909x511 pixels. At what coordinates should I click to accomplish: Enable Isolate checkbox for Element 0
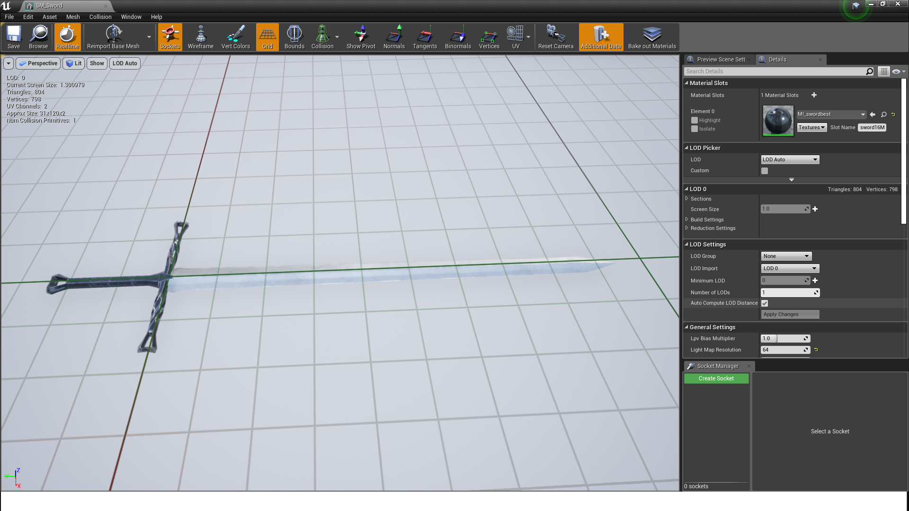(695, 129)
